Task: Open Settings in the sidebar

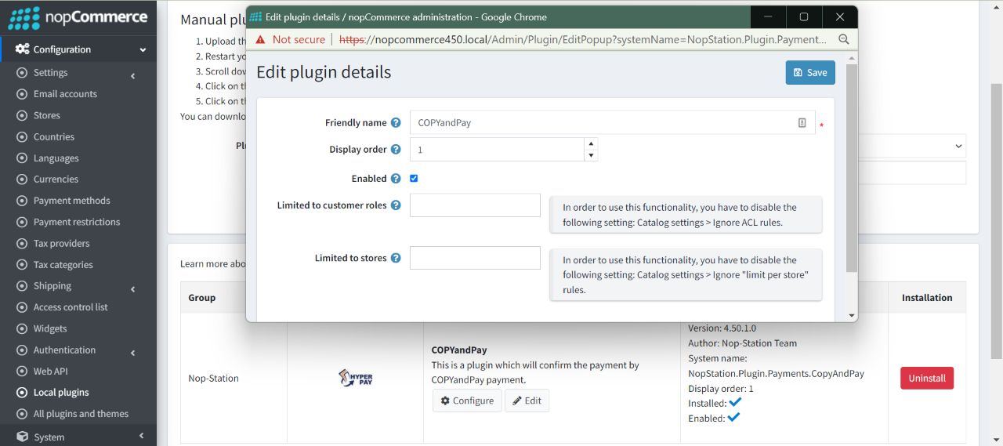Action: pos(50,72)
